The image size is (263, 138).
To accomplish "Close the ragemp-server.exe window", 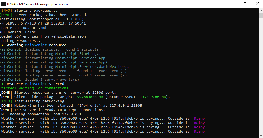I will (x=257, y=4).
